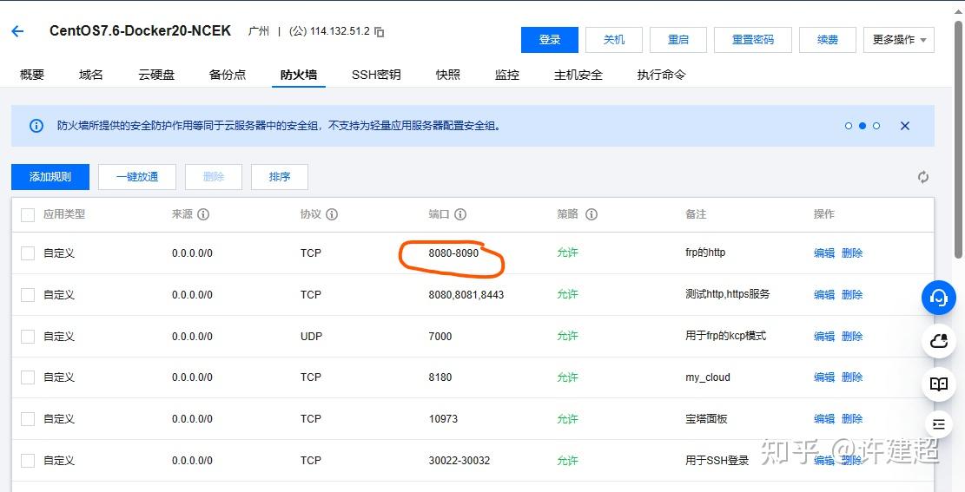Delete the 8180 my_cloud rule
This screenshot has height=492, width=965.
(x=852, y=377)
